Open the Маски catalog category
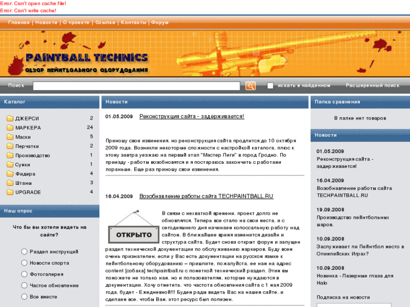 click(x=23, y=137)
